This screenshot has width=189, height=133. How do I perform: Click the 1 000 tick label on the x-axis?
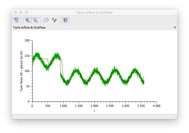pyautogui.click(x=63, y=106)
